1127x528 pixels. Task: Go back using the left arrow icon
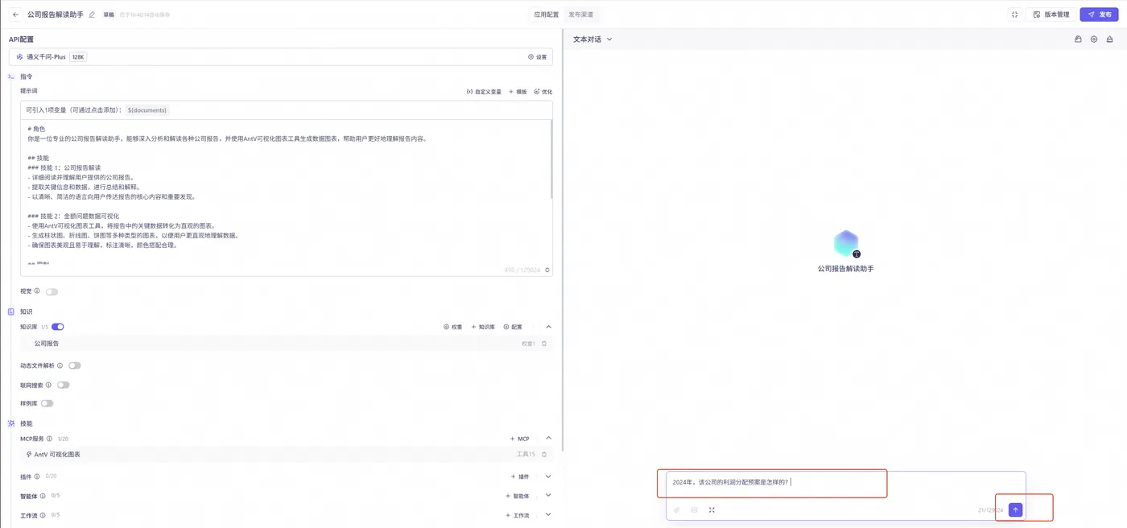[x=15, y=14]
